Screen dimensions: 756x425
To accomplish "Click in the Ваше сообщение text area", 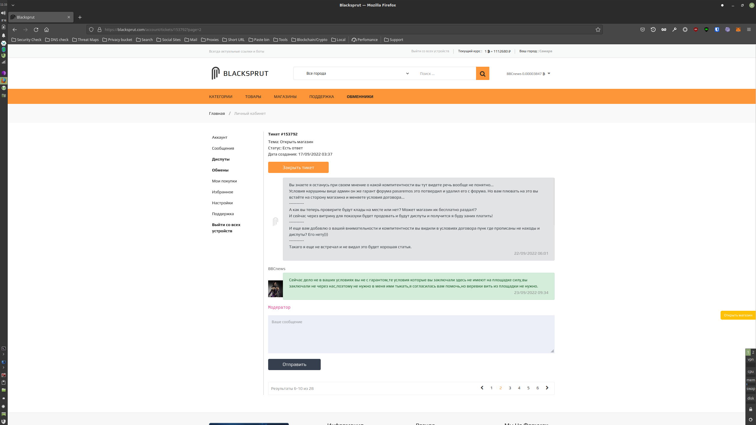I will (x=411, y=334).
